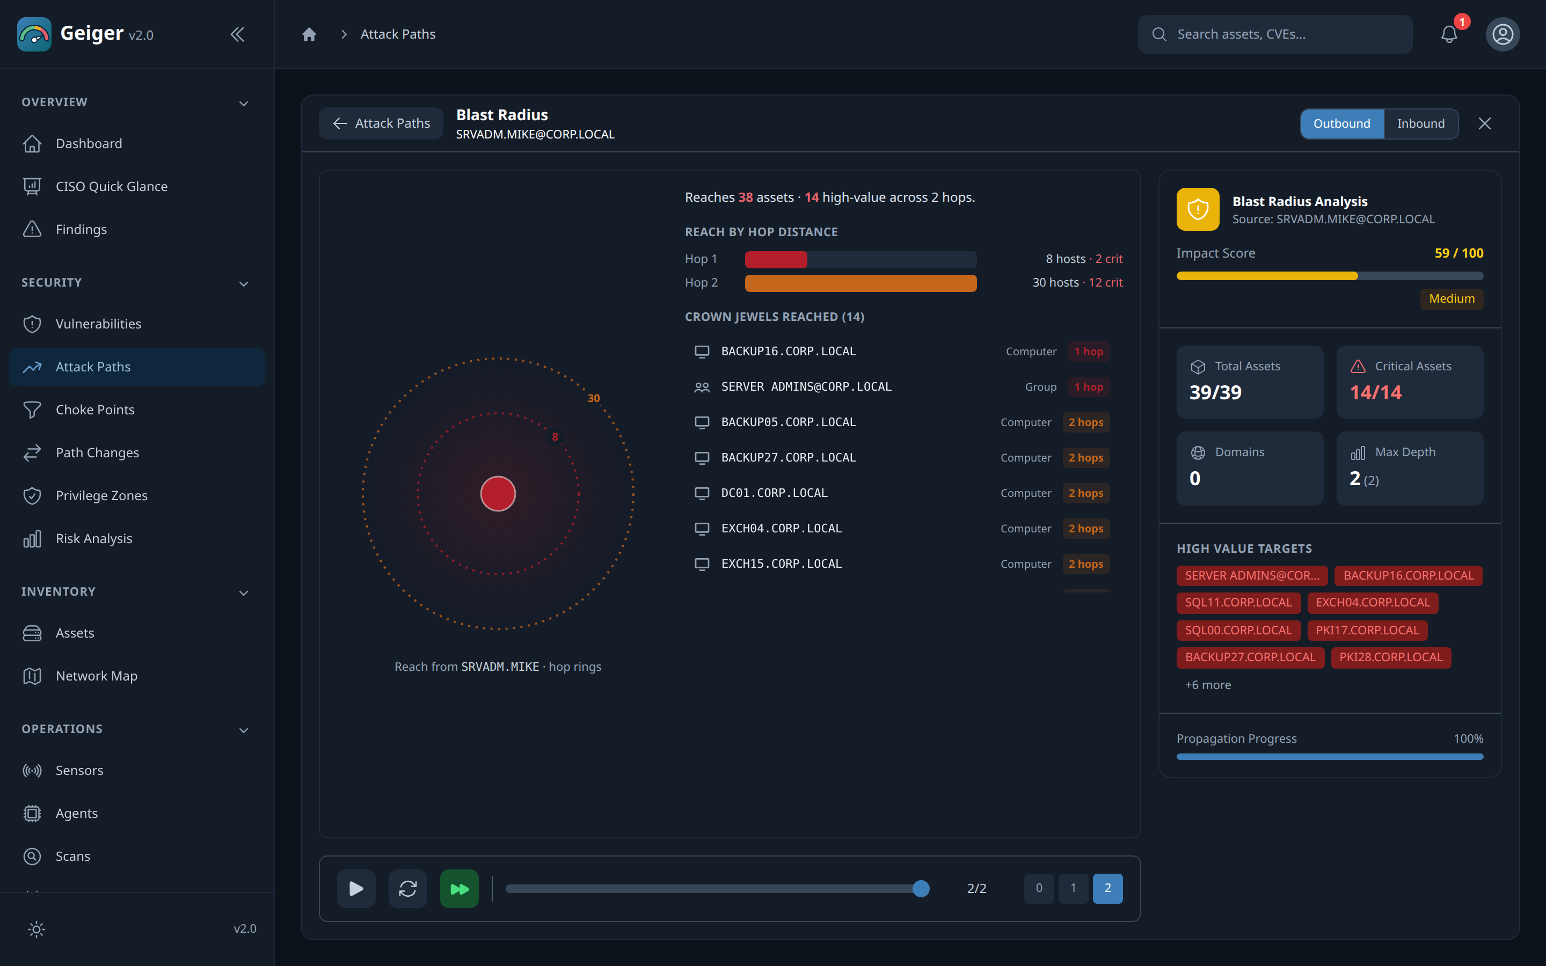Select EXCH15.CORP.LOCAL row
1546x966 pixels.
coord(903,564)
